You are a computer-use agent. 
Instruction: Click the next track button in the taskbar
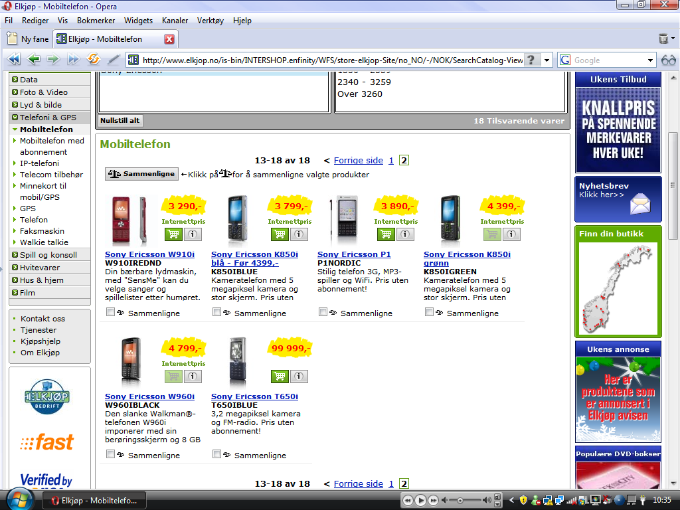(x=433, y=500)
